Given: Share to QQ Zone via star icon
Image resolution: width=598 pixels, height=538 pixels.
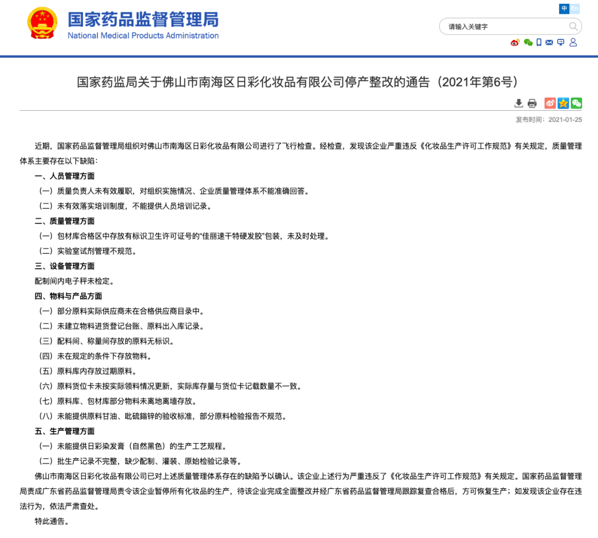Looking at the screenshot, I should 563,103.
